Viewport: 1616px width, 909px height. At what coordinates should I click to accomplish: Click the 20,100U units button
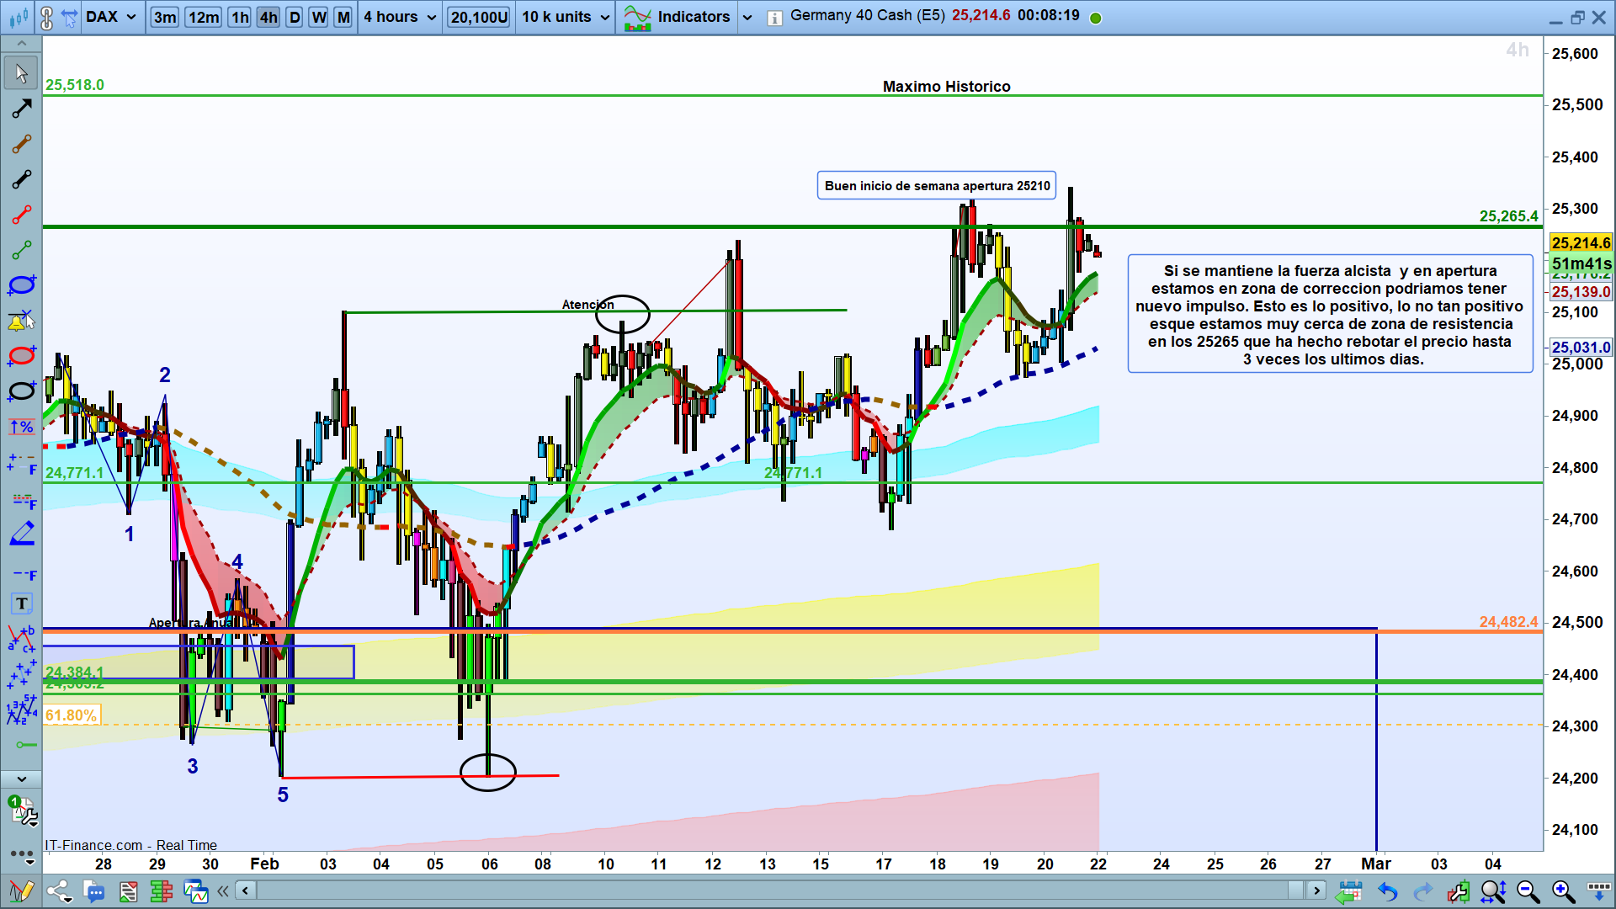478,17
